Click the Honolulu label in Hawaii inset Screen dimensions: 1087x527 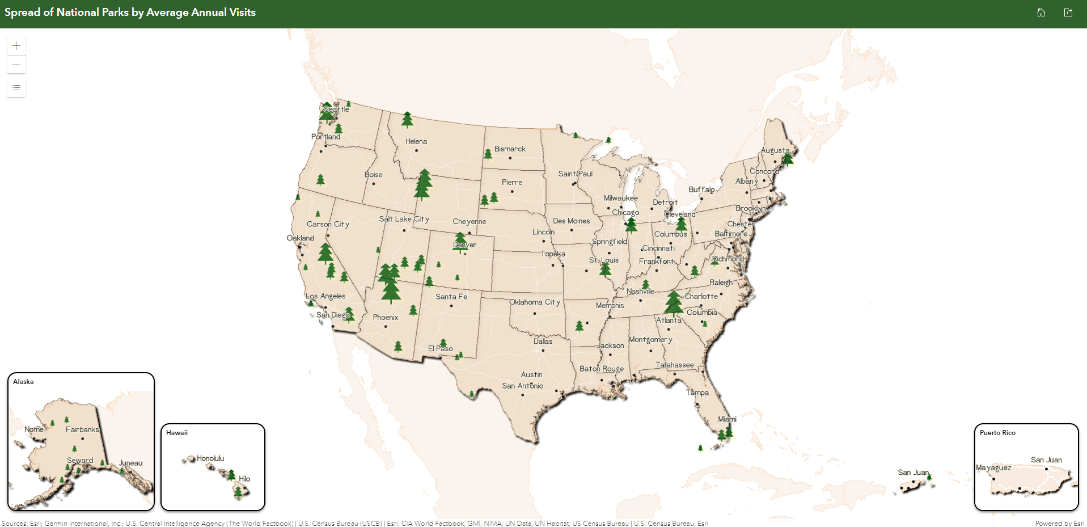click(x=210, y=458)
